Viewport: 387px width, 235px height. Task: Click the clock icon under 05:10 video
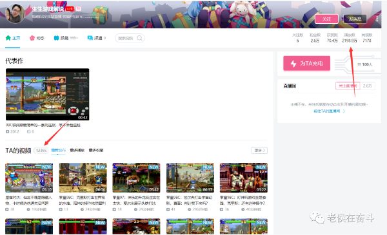28,209
